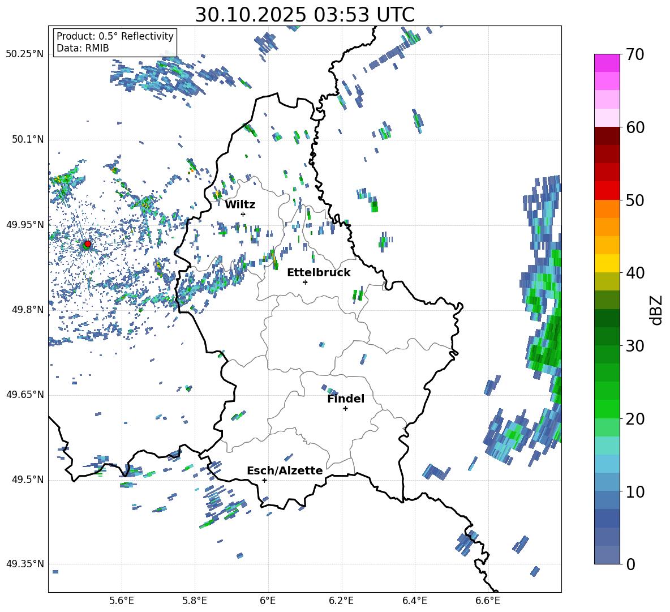Click the Esch/Alzette station cross marker

264,480
